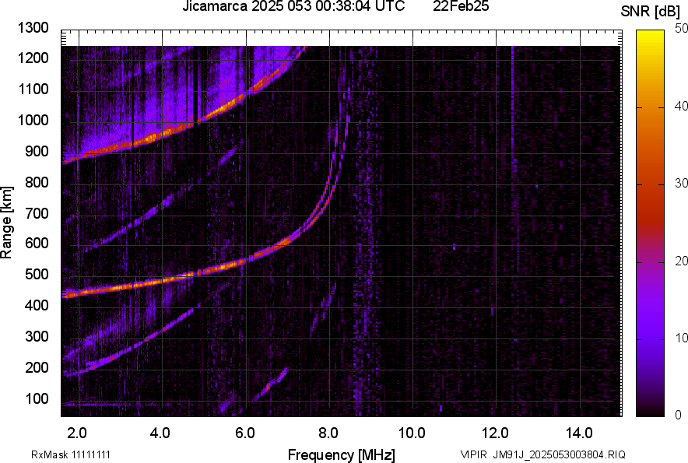Click the 1200 range tick label
Image resolution: width=688 pixels, height=463 pixels.
pos(33,58)
